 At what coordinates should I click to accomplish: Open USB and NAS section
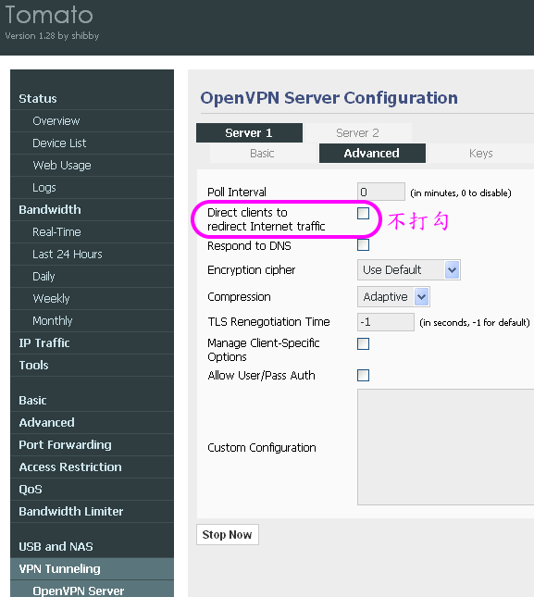(93, 547)
